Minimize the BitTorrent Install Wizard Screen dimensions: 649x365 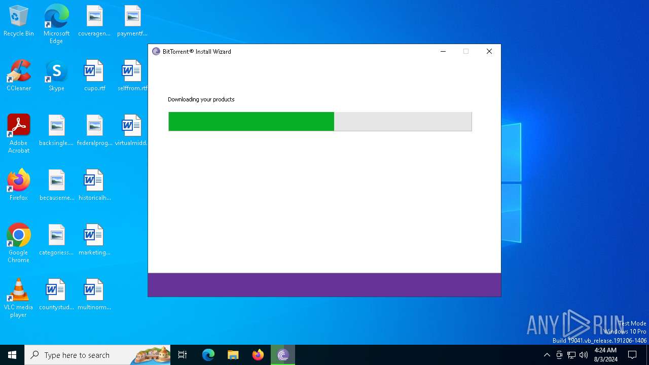[x=443, y=51]
